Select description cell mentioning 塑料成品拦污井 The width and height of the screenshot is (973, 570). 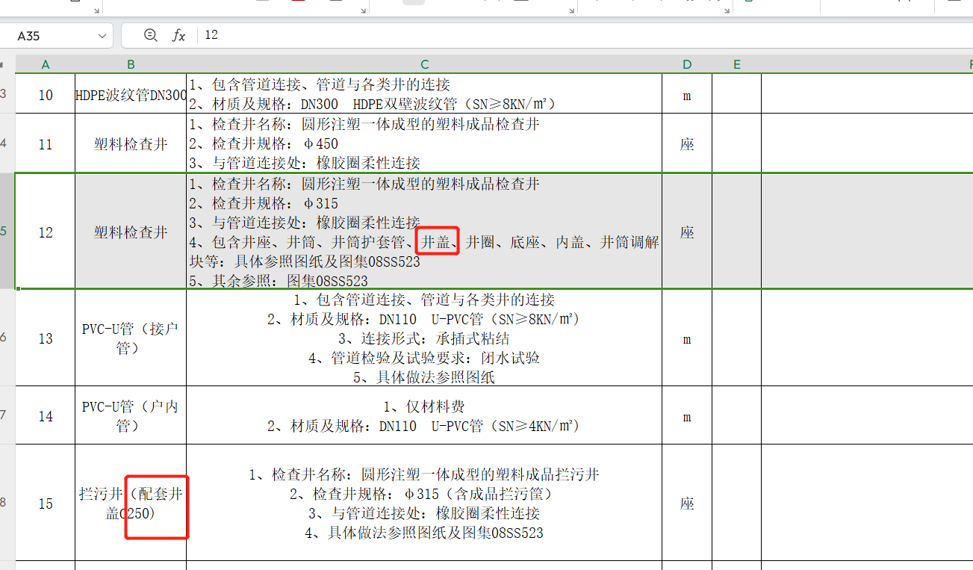(x=424, y=504)
